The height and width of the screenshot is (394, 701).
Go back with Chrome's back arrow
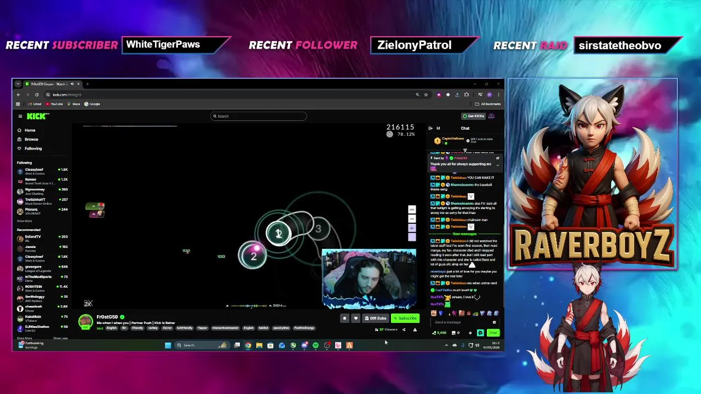click(19, 95)
